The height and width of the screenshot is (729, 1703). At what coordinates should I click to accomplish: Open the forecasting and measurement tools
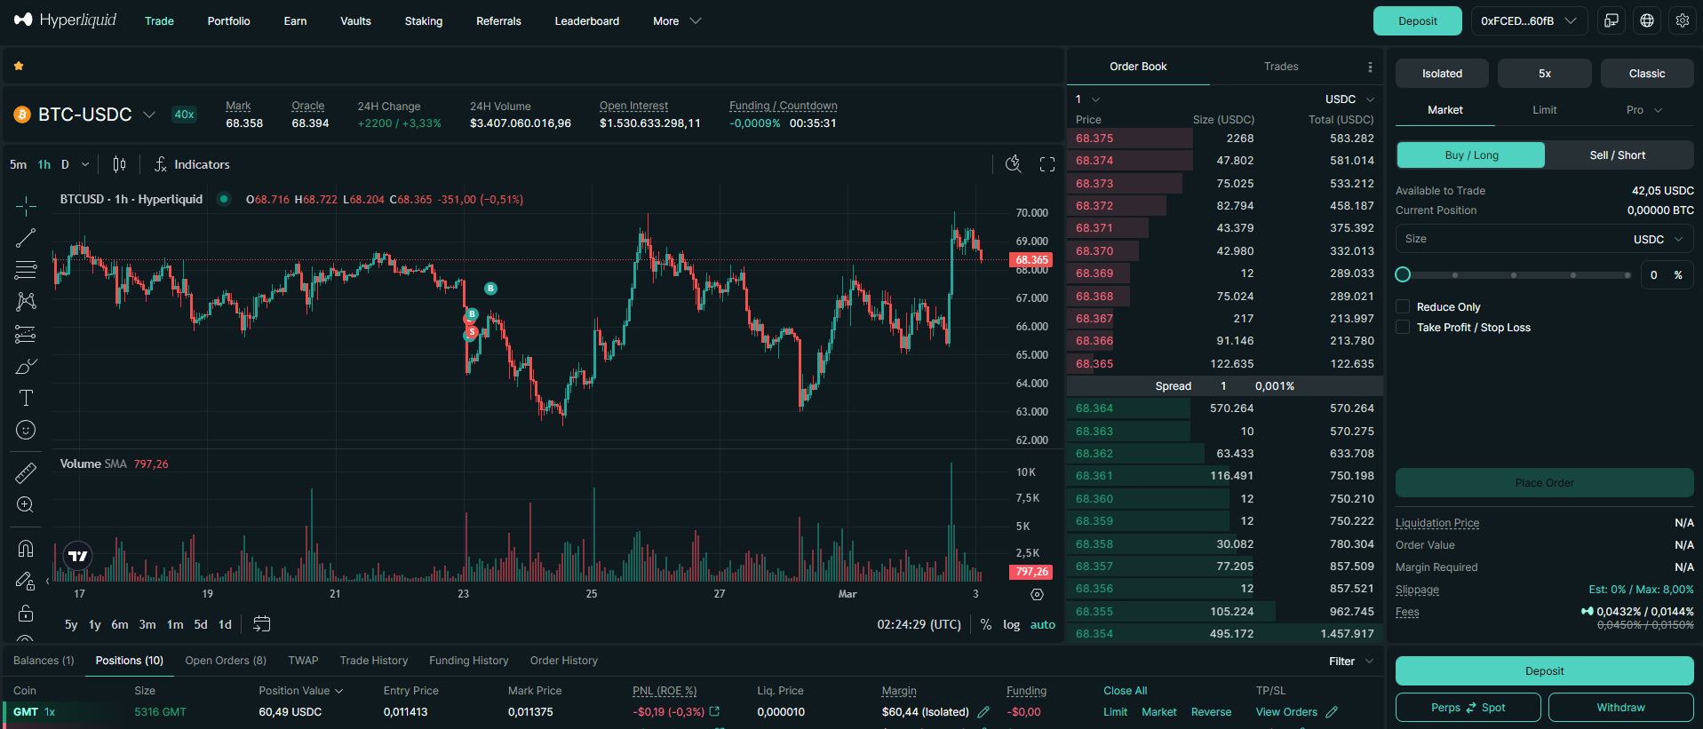pyautogui.click(x=26, y=334)
